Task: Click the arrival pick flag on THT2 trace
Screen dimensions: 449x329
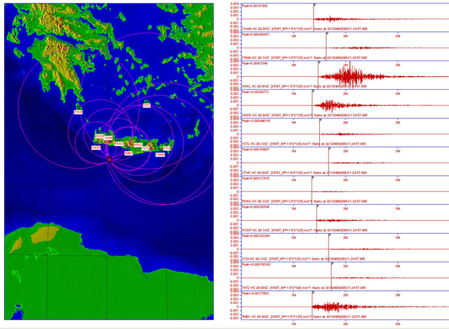Action: click(331, 264)
